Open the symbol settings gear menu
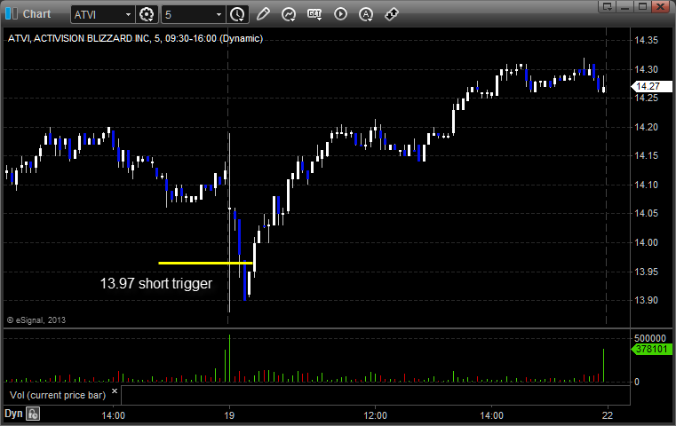676x426 pixels. coord(147,15)
